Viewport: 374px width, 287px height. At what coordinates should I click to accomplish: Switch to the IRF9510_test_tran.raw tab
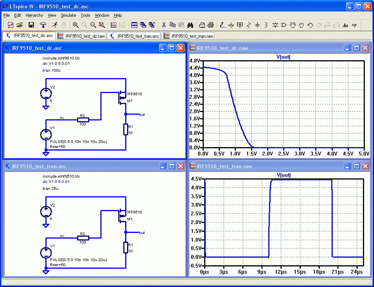tap(189, 36)
